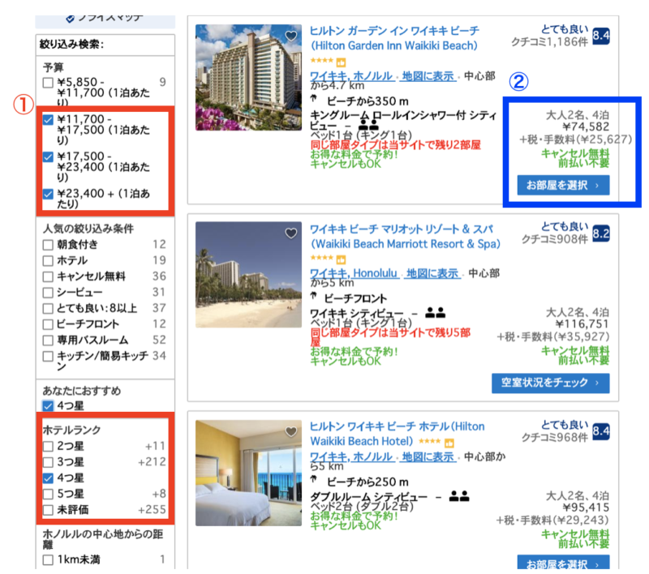Click thumbs-up badge beside Marriott Resort stars
This screenshot has height=574, width=649.
tap(341, 259)
